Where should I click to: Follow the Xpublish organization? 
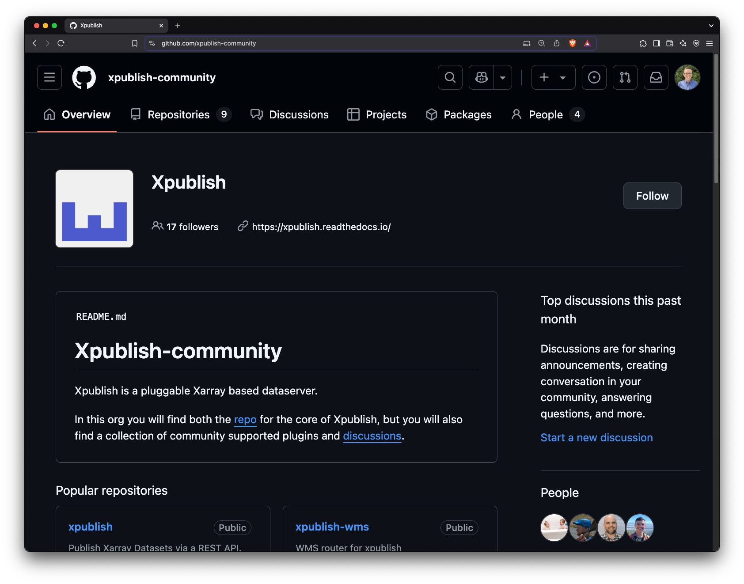click(x=652, y=196)
